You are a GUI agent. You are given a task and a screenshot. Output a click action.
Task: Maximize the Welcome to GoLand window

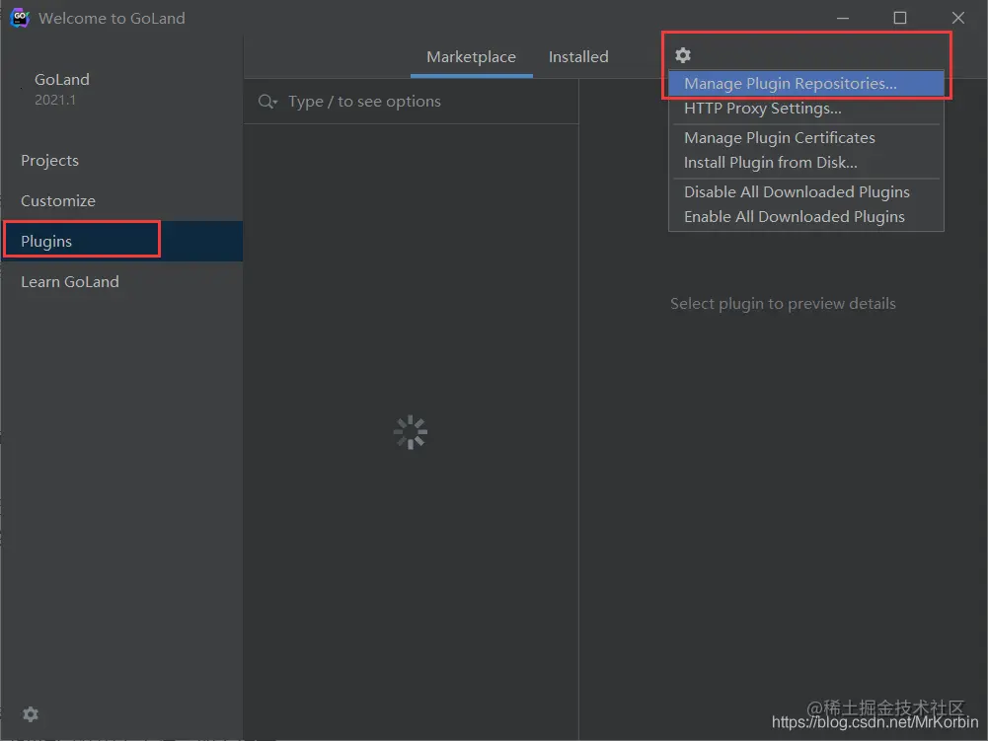[900, 19]
